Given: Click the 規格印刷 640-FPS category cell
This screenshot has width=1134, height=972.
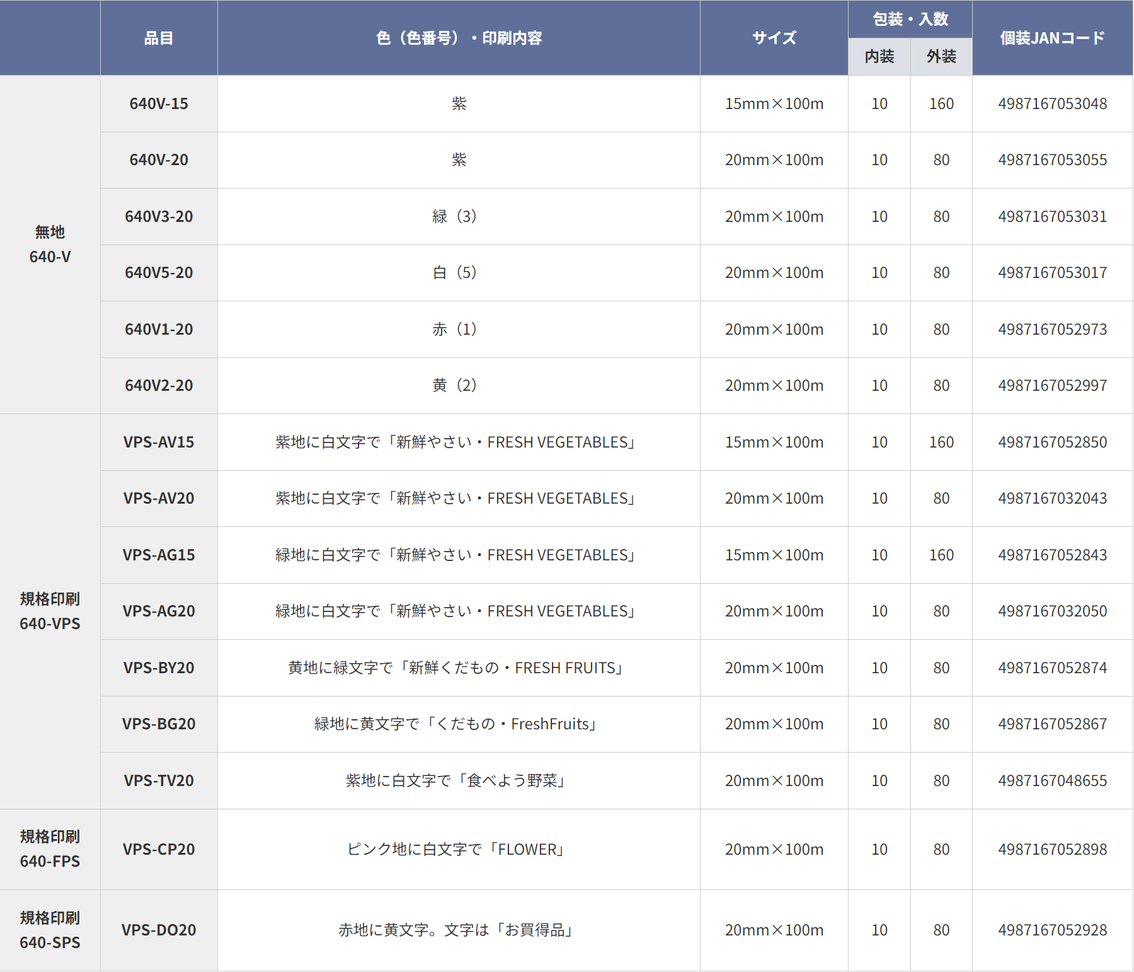Looking at the screenshot, I should [x=50, y=850].
